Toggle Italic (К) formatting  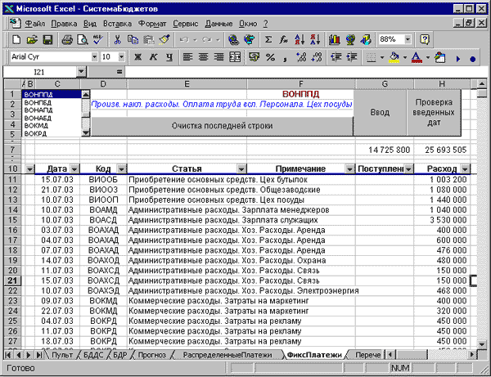point(154,57)
